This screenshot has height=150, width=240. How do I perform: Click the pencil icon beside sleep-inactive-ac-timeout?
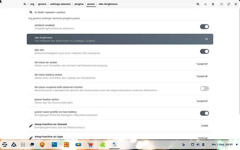point(31,126)
